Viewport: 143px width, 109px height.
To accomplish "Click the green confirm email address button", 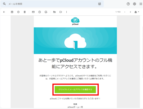I will [75, 89].
